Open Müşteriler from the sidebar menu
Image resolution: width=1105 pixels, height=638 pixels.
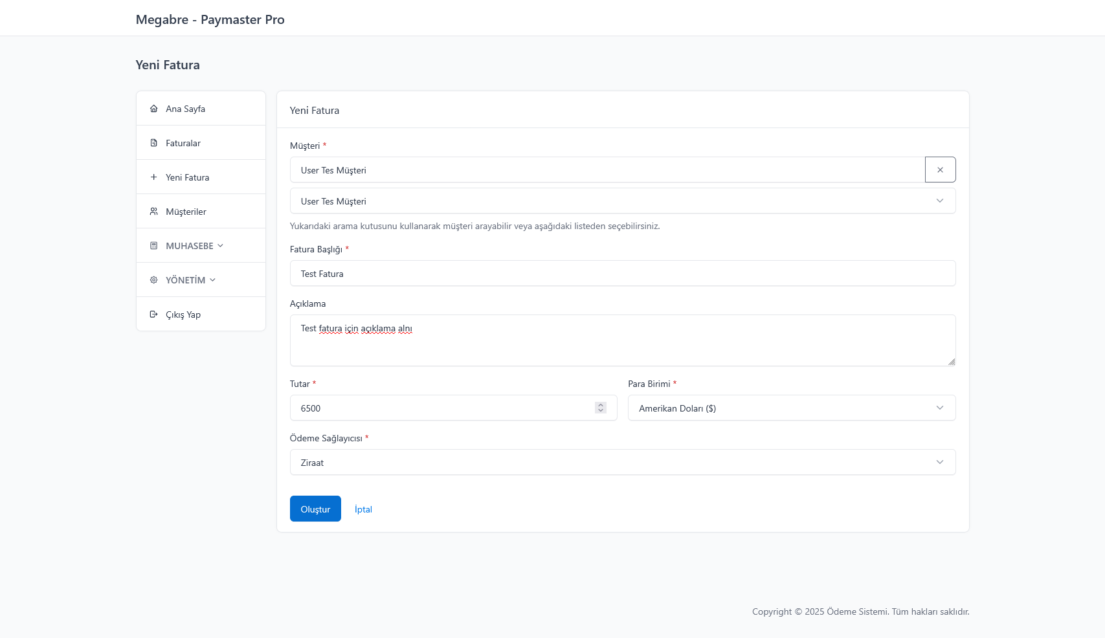186,212
